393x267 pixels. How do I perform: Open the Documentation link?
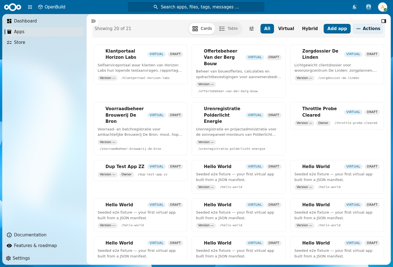pyautogui.click(x=44, y=235)
